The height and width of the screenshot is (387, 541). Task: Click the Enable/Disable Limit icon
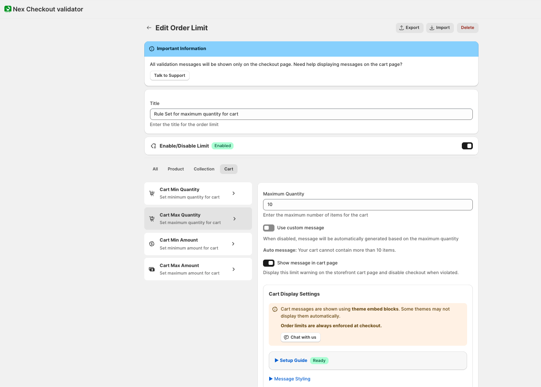[154, 146]
